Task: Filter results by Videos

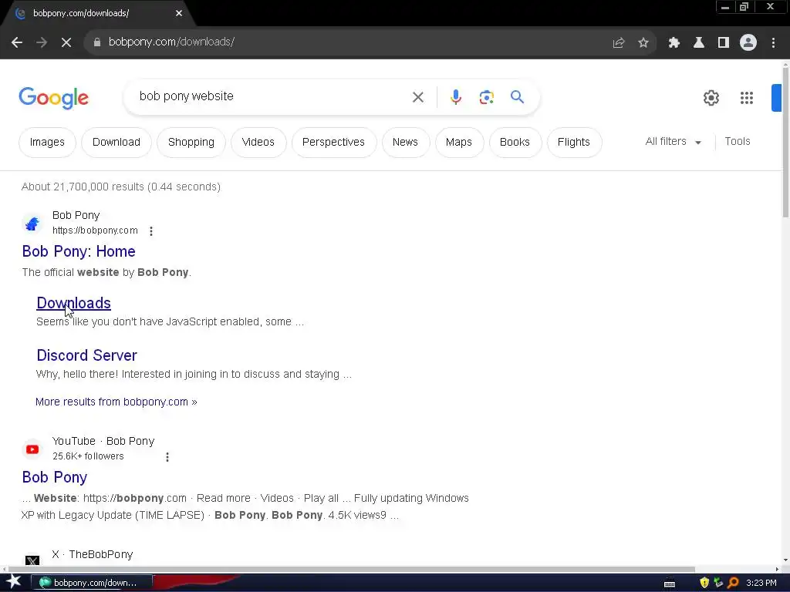Action: pos(258,143)
